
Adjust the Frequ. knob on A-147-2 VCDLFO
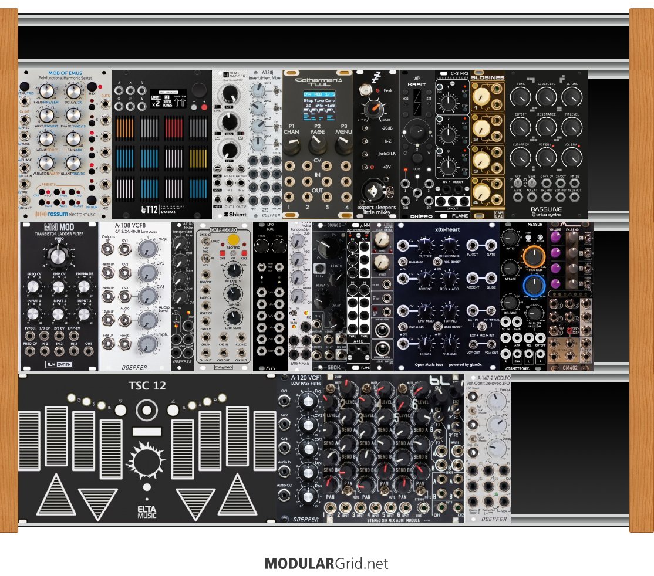pos(495,401)
